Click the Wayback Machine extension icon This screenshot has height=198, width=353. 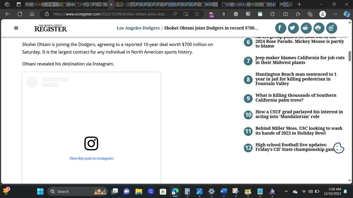224,14
